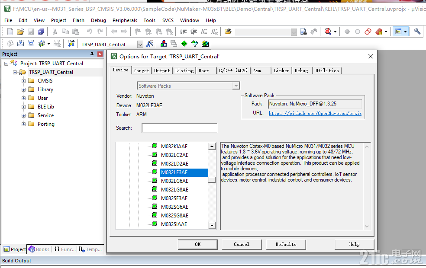Create a new file from toolbar
The height and width of the screenshot is (268, 426).
click(x=10, y=32)
